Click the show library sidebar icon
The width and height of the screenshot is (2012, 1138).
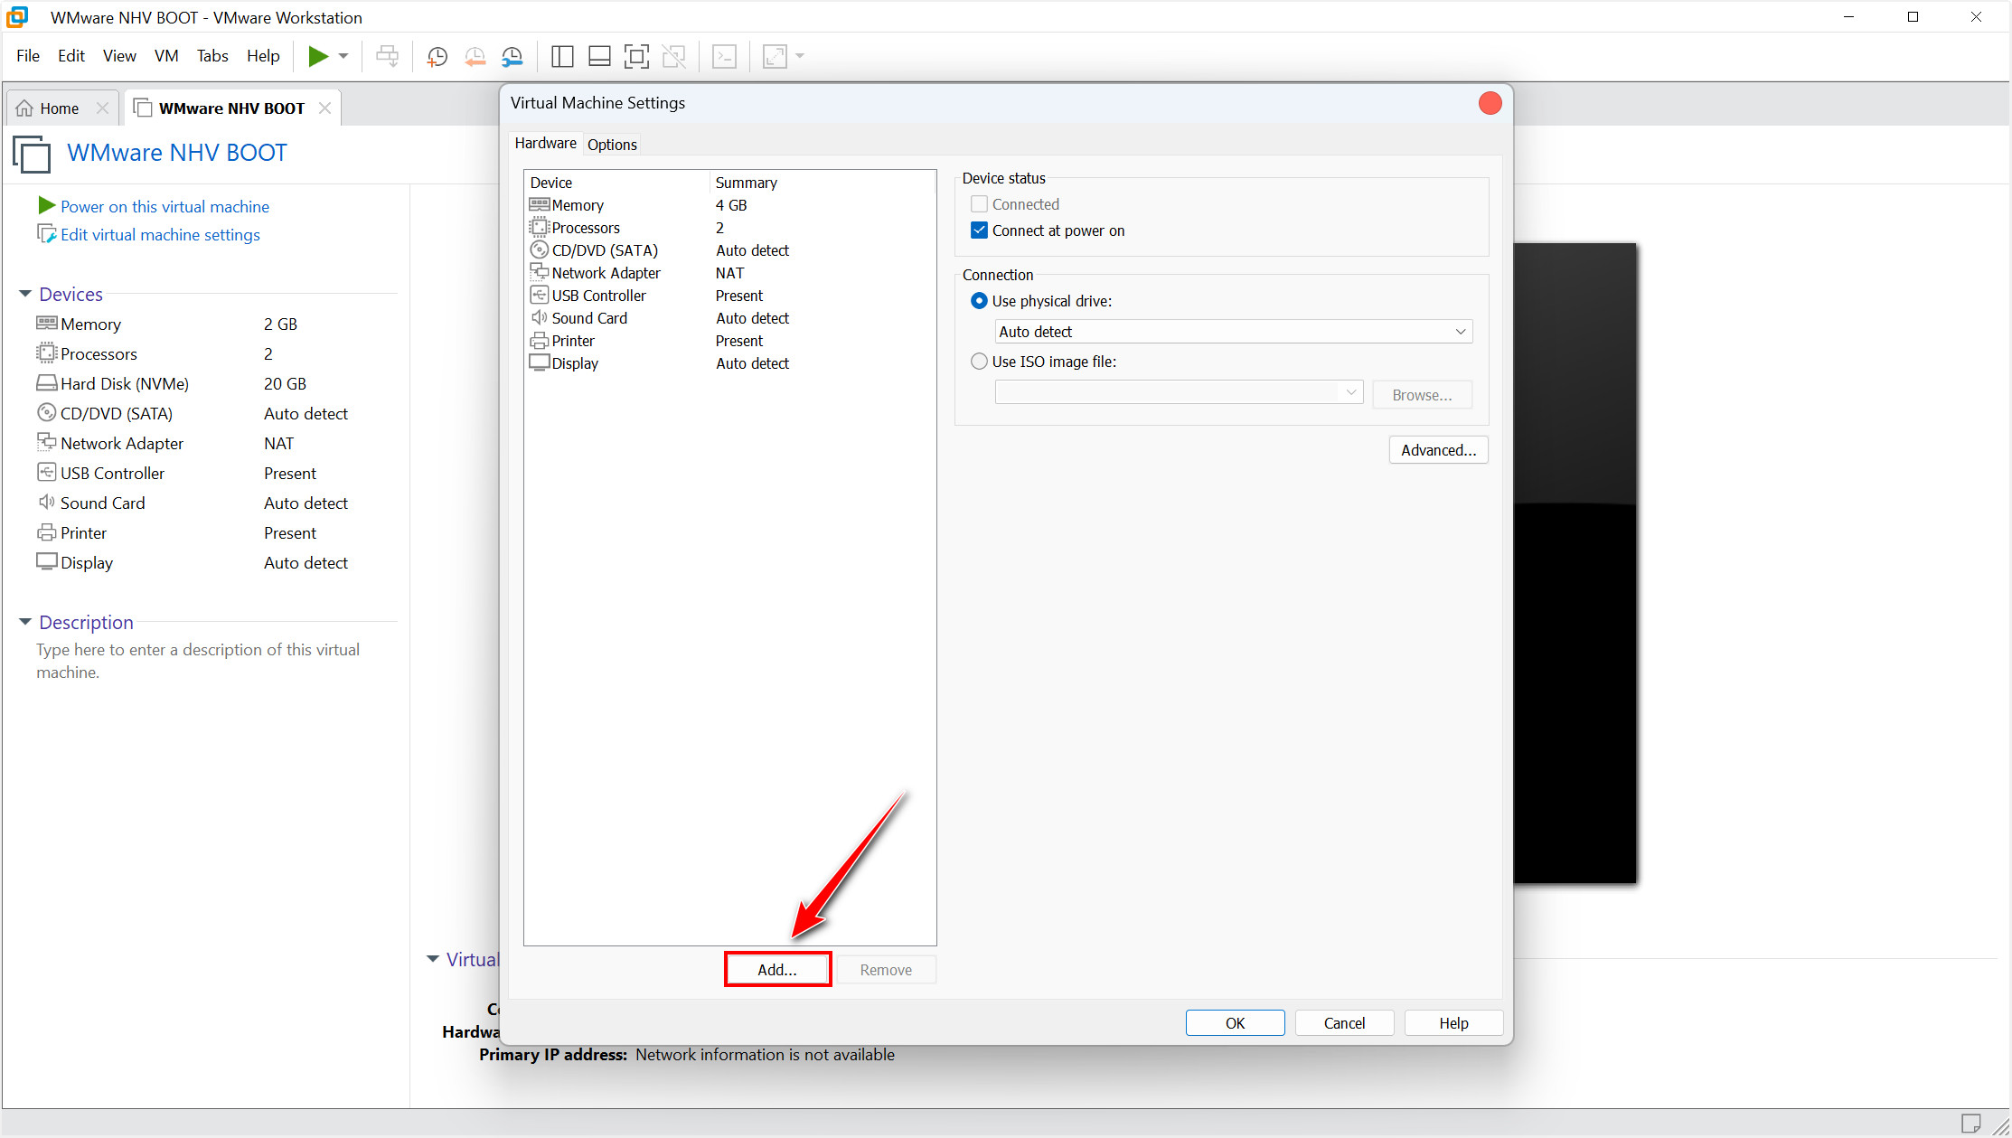[x=561, y=57]
